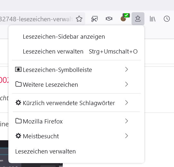Expand the Mozilla Firefox folder chevron
This screenshot has height=167, width=174.
[127, 121]
